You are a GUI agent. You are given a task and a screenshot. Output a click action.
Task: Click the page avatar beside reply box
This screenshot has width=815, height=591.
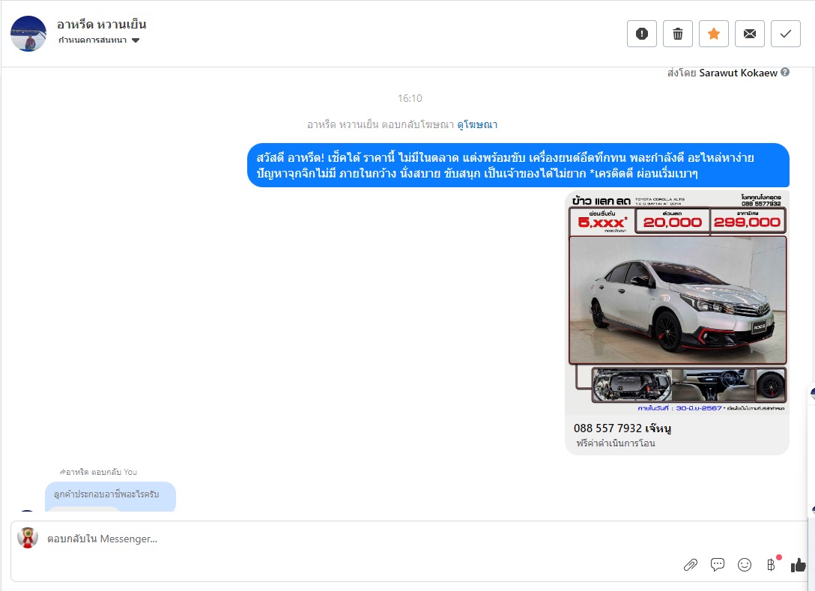[28, 538]
